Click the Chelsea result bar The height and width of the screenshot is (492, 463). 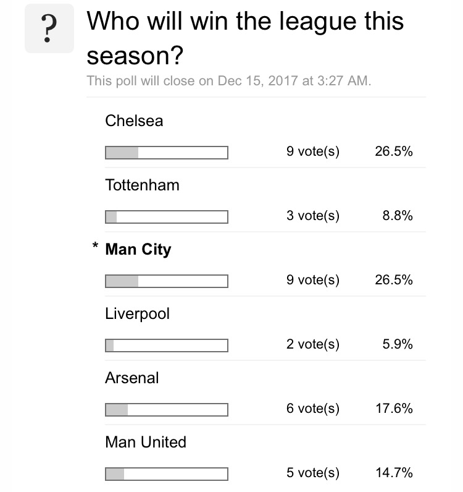(x=167, y=153)
